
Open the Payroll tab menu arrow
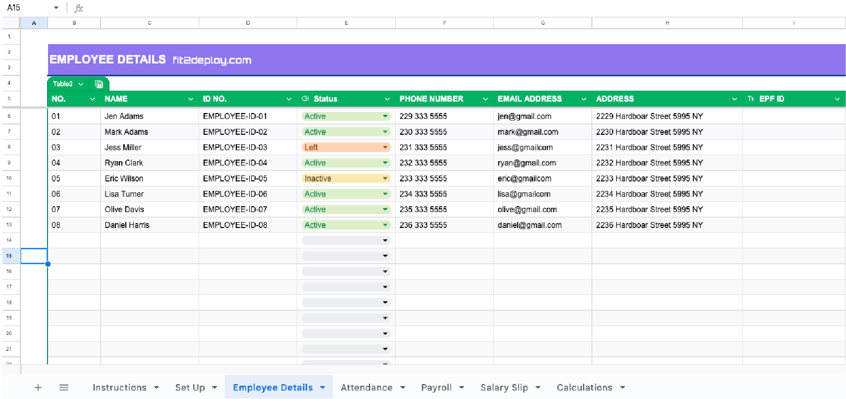pyautogui.click(x=462, y=388)
